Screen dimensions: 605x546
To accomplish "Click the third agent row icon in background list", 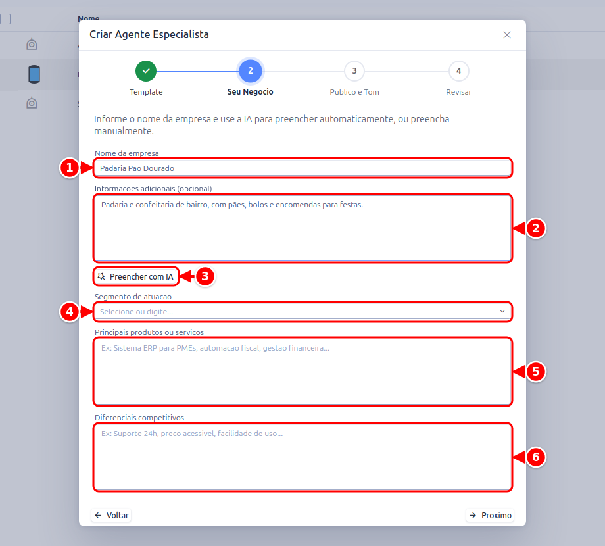I will pos(32,103).
